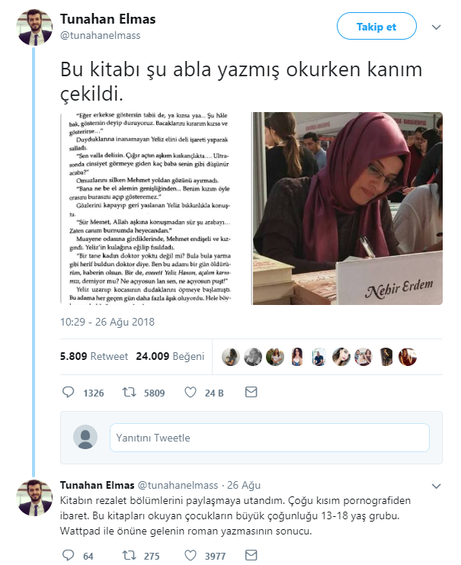Click the first liker avatar in the row

tap(230, 357)
